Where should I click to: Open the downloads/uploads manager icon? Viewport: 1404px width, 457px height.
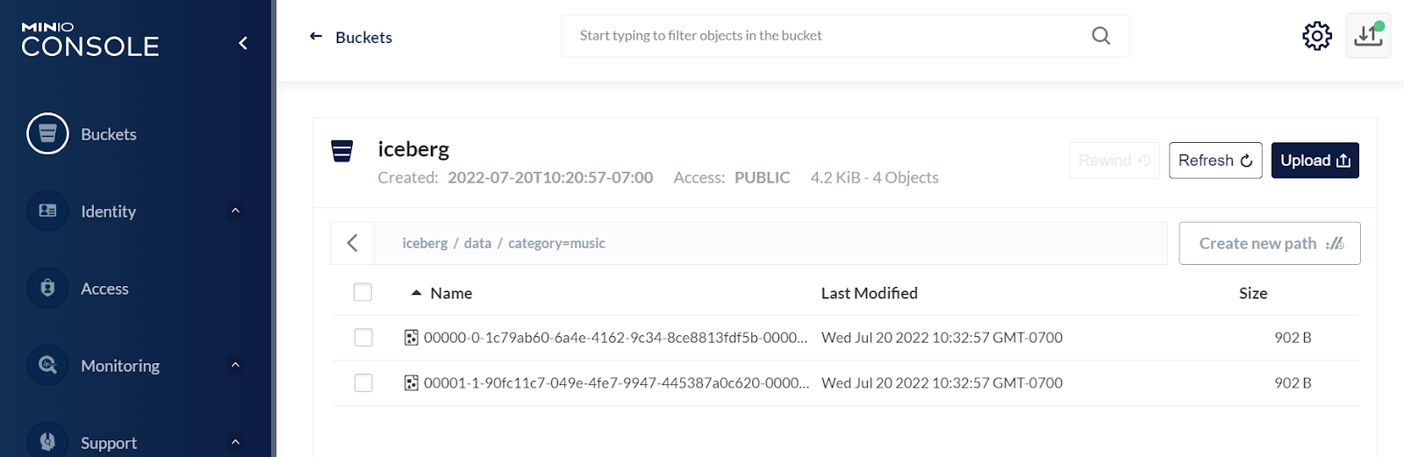pos(1367,36)
